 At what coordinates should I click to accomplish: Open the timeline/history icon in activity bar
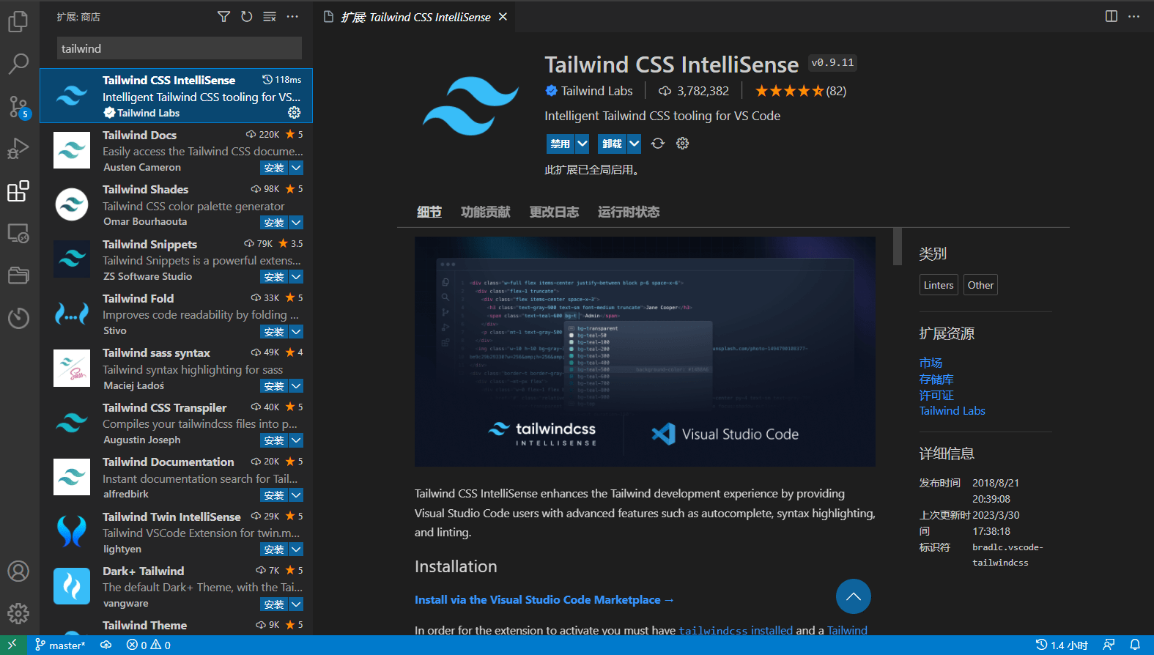click(x=18, y=318)
